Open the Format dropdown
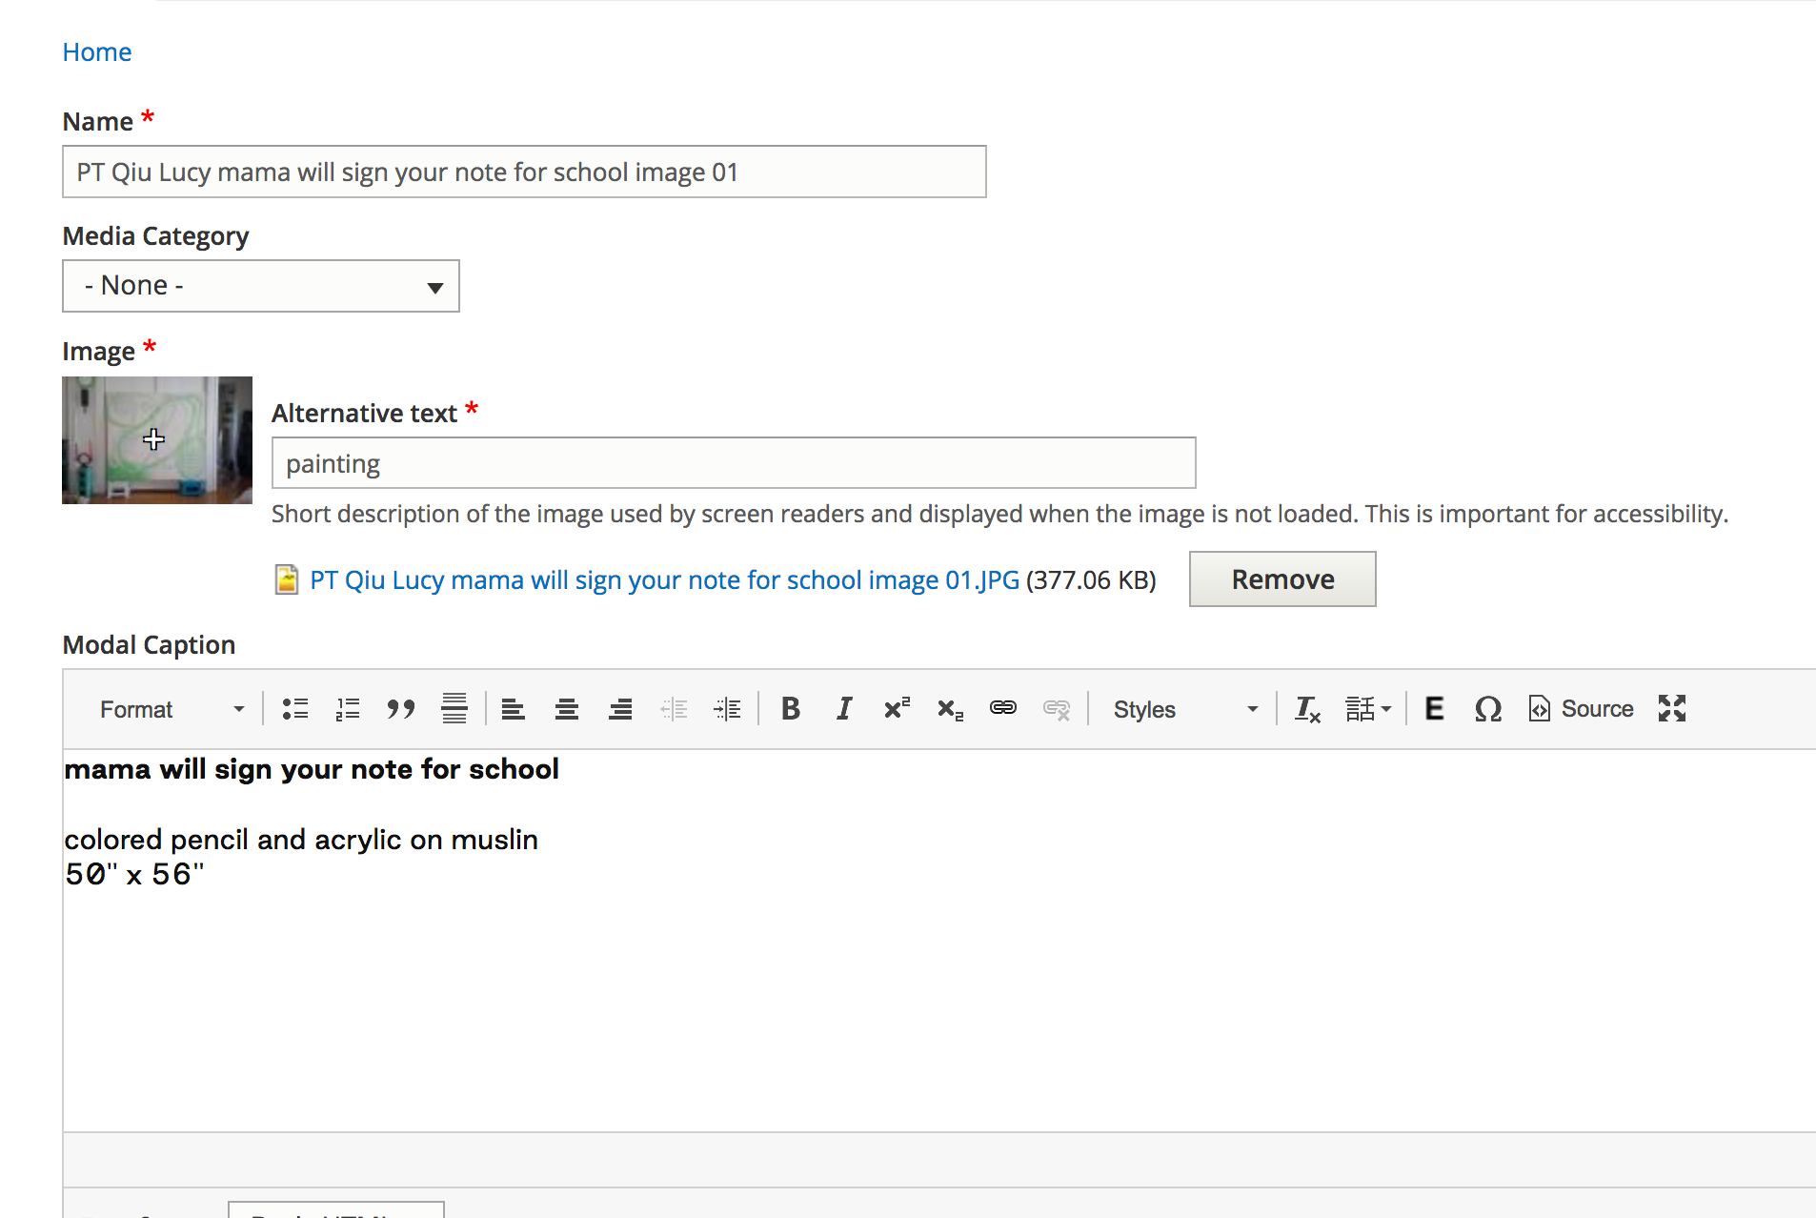Image resolution: width=1816 pixels, height=1218 pixels. pyautogui.click(x=172, y=709)
